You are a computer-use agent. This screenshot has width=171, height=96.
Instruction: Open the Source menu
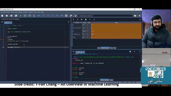point(13,12)
